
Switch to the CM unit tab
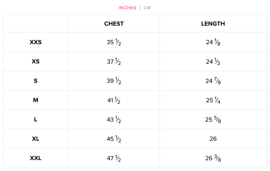click(147, 8)
